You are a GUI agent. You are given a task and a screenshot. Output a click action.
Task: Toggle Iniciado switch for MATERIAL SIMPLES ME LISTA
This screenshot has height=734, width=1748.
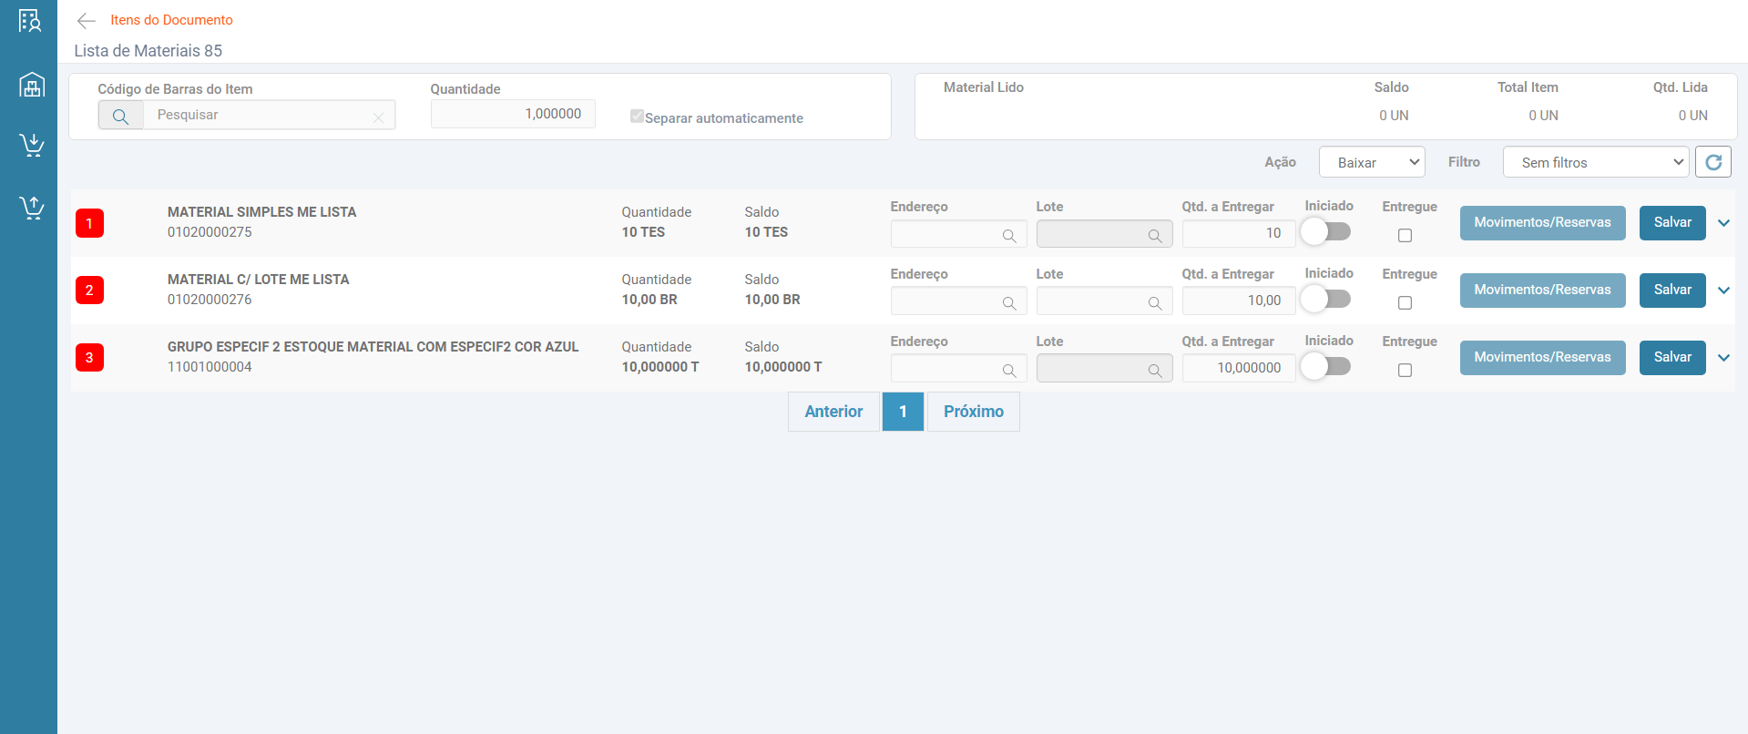(x=1325, y=231)
